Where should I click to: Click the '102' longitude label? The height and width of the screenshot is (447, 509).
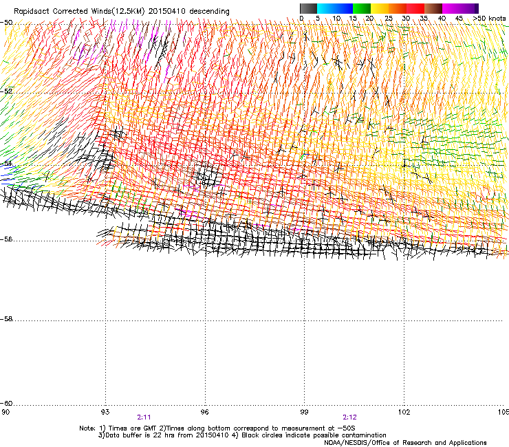(x=404, y=412)
